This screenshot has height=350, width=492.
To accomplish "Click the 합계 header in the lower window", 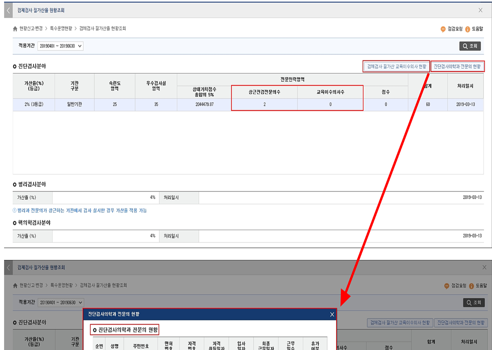I will pyautogui.click(x=431, y=341).
